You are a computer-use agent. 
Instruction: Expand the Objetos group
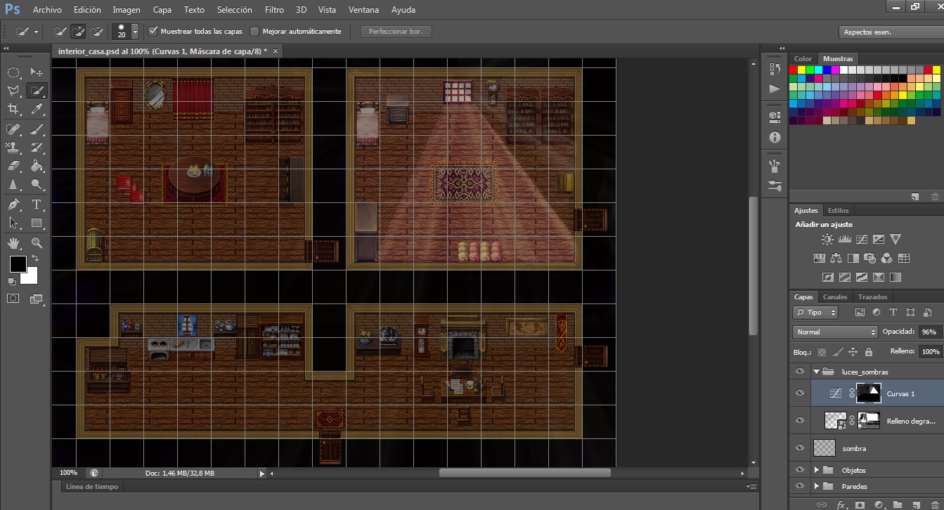pos(816,470)
